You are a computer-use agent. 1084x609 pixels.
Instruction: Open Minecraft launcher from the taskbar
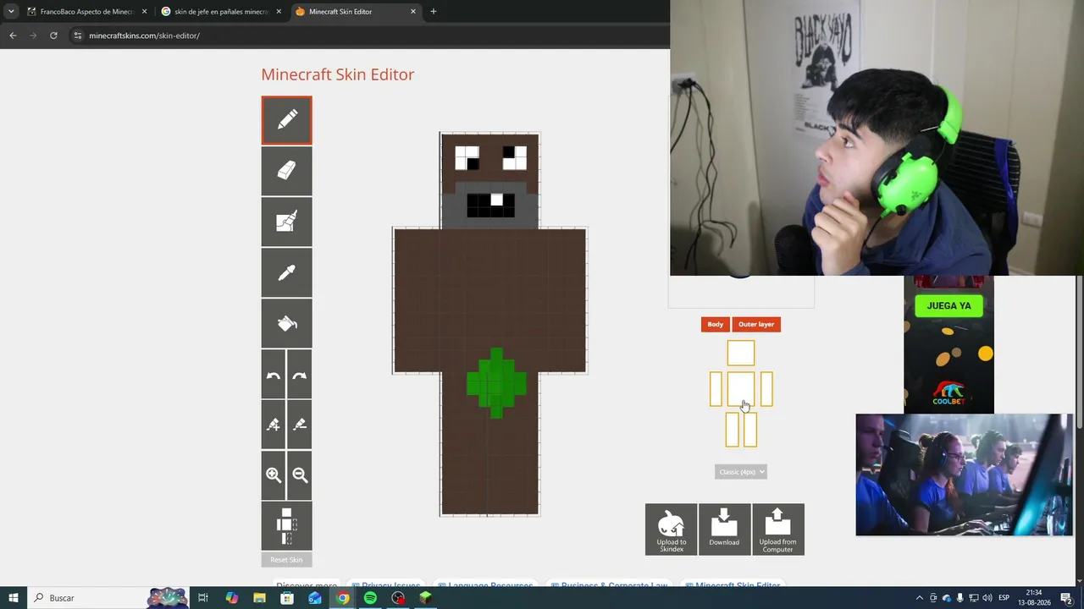click(x=426, y=598)
